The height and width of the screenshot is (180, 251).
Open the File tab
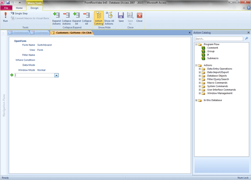tap(6, 8)
